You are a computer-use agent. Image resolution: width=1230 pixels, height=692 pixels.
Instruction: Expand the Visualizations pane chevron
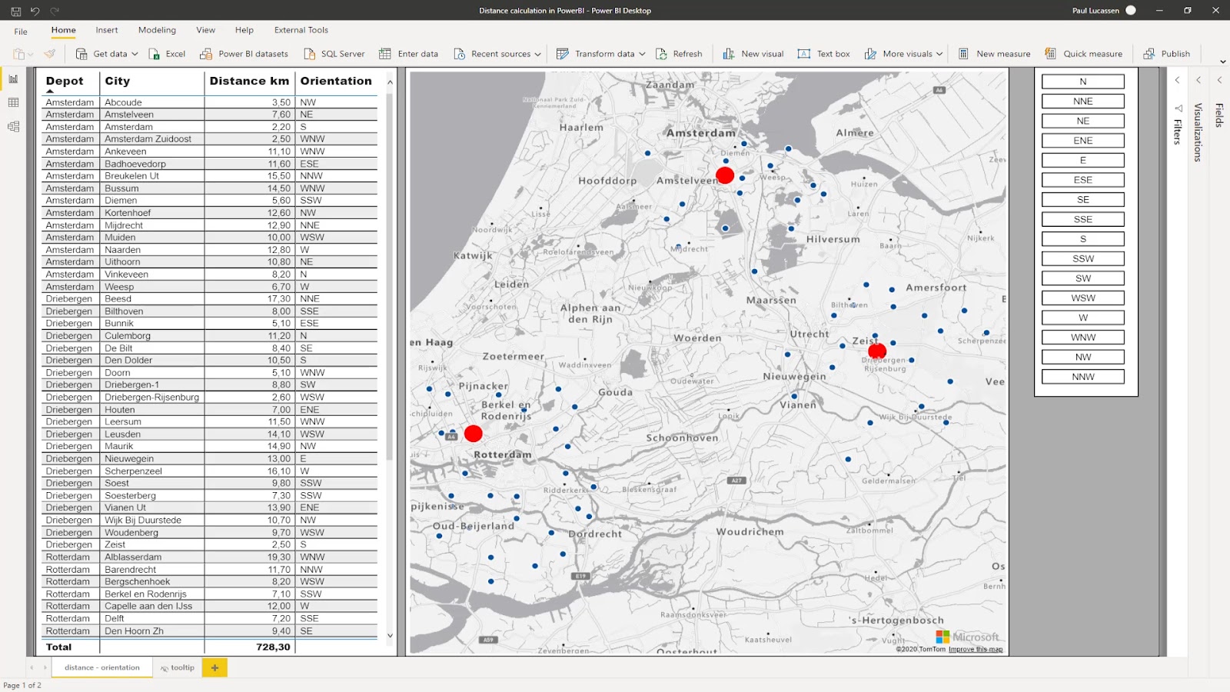[x=1198, y=80]
